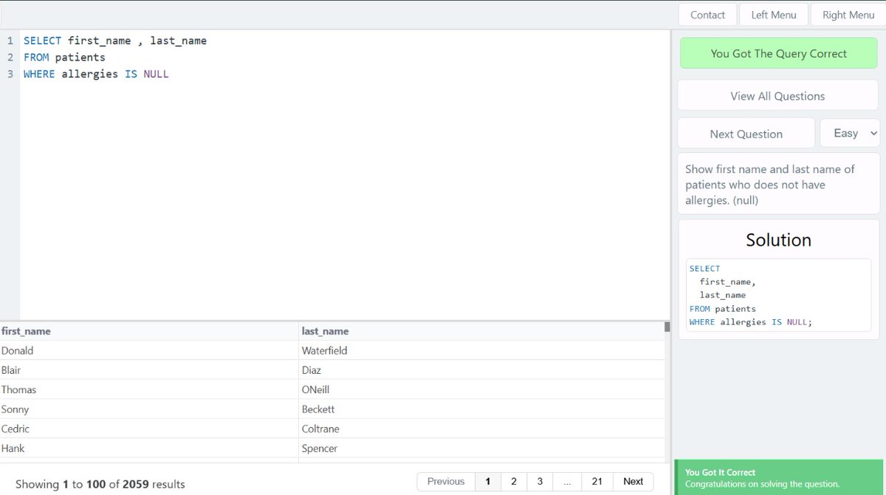Click the Previous page button
Screen dimensions: 886x495
click(x=446, y=481)
